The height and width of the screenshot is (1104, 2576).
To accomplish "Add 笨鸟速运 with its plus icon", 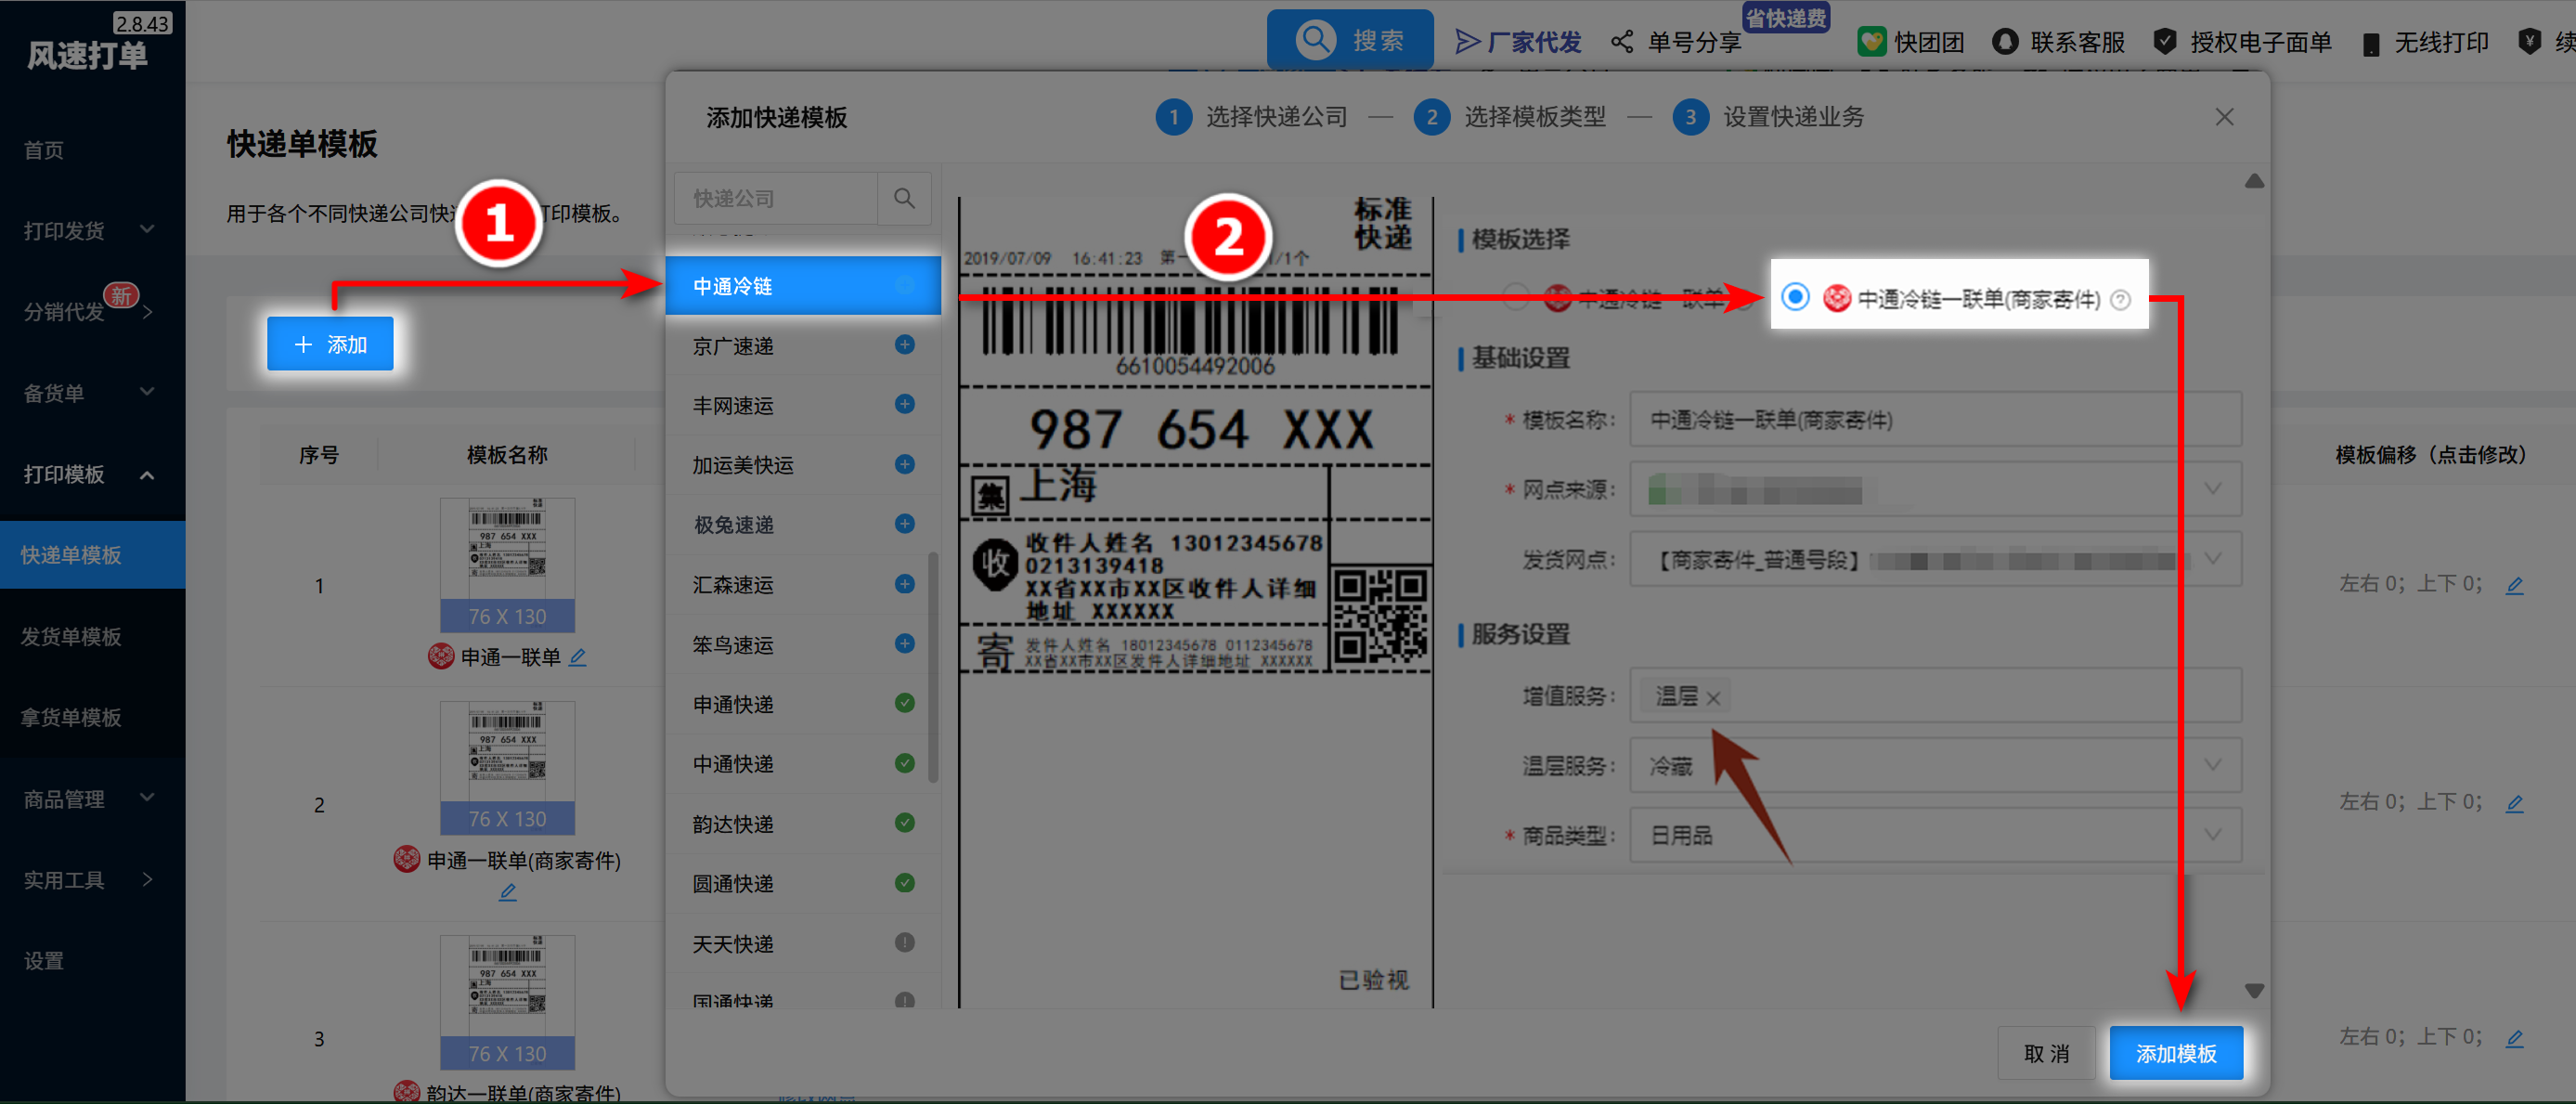I will pos(904,643).
